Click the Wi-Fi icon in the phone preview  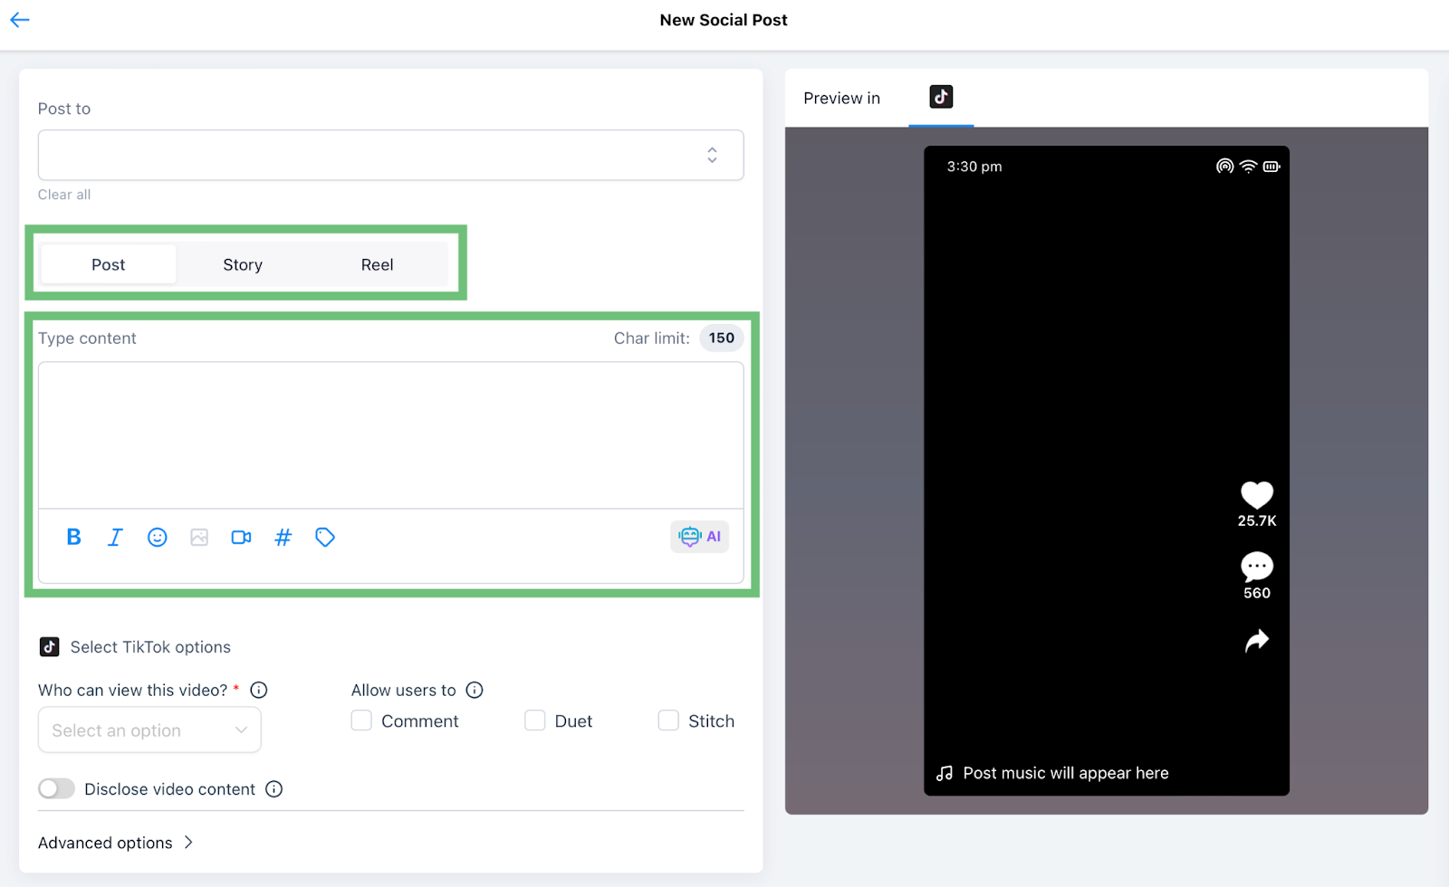click(1249, 167)
